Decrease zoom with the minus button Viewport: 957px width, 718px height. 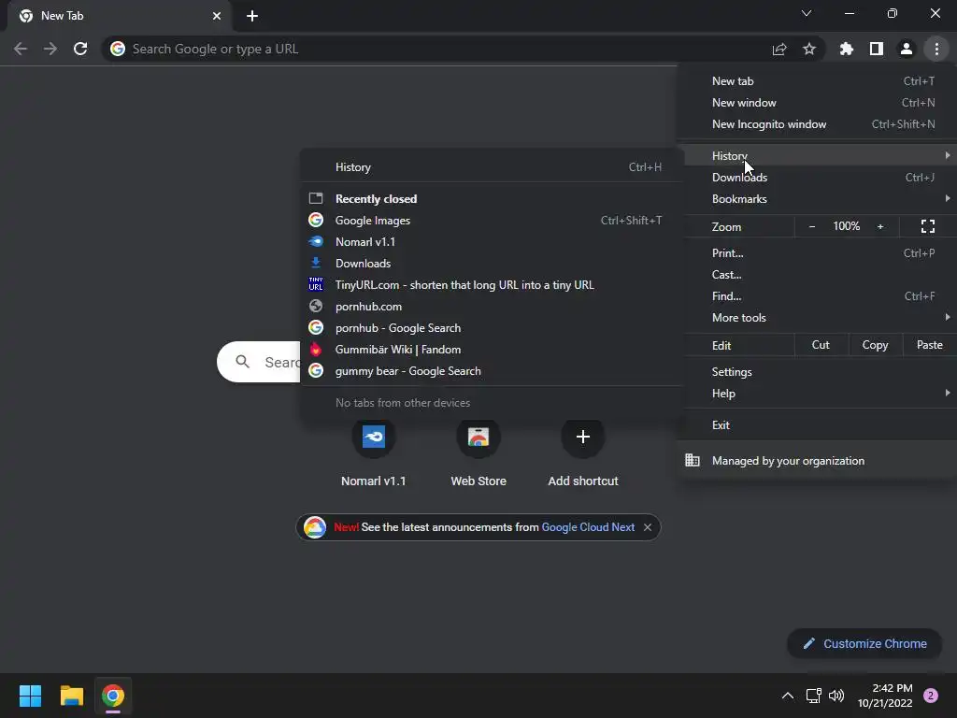[812, 226]
